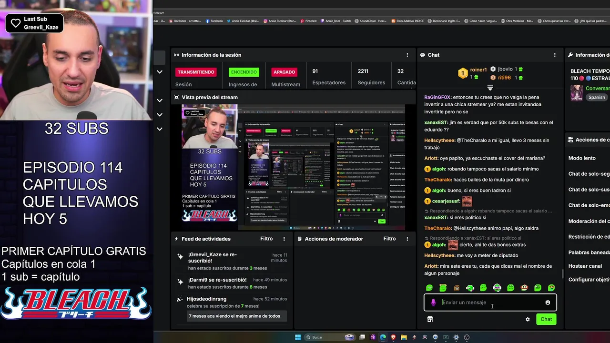
Task: Click TRANSMITIENDO session status badge
Action: click(196, 72)
